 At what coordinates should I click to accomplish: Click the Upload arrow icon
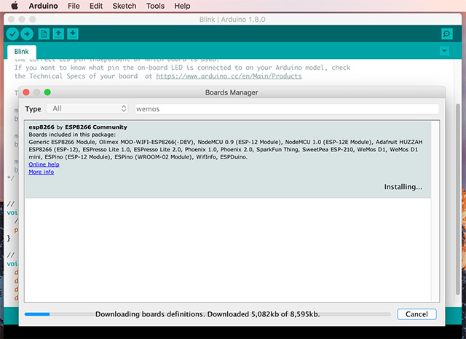coord(27,33)
